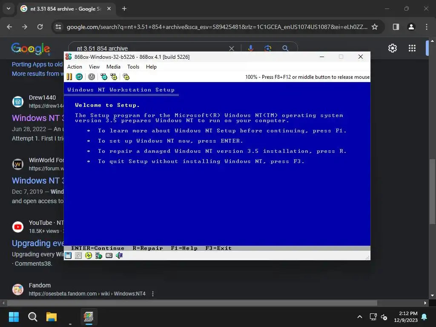Click the hard reset icon in 86Box
The height and width of the screenshot is (327, 436).
79,77
